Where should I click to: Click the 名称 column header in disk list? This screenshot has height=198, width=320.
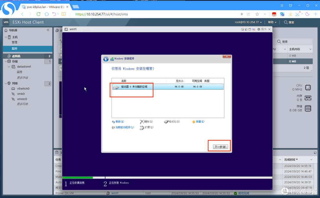point(124,81)
